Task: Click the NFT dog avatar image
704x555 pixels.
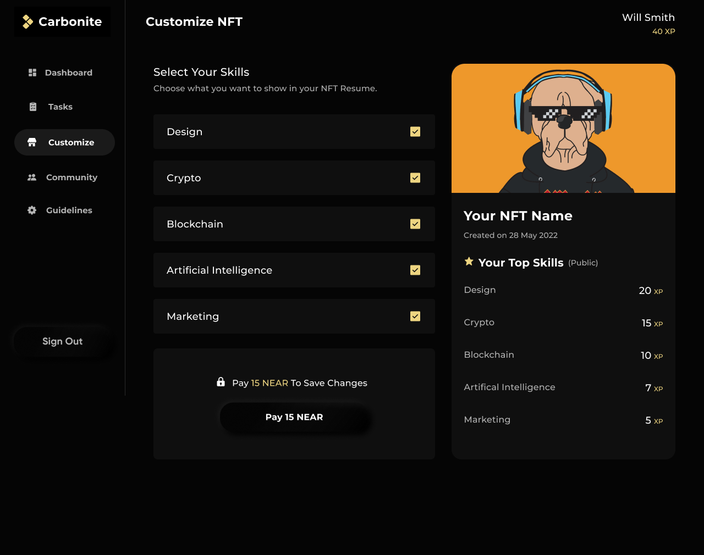Action: pyautogui.click(x=563, y=129)
